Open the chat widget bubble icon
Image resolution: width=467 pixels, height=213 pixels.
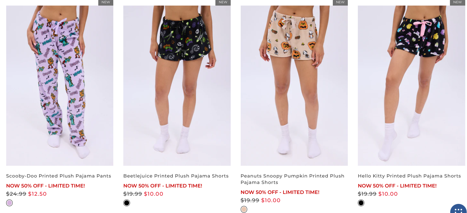(458, 209)
